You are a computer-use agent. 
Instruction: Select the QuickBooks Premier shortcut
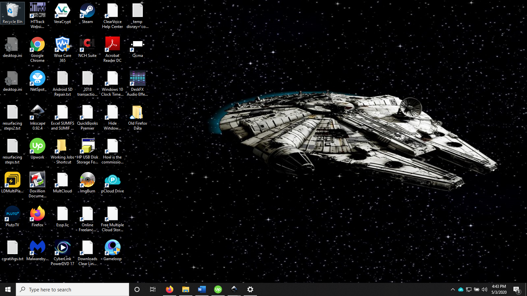88,117
